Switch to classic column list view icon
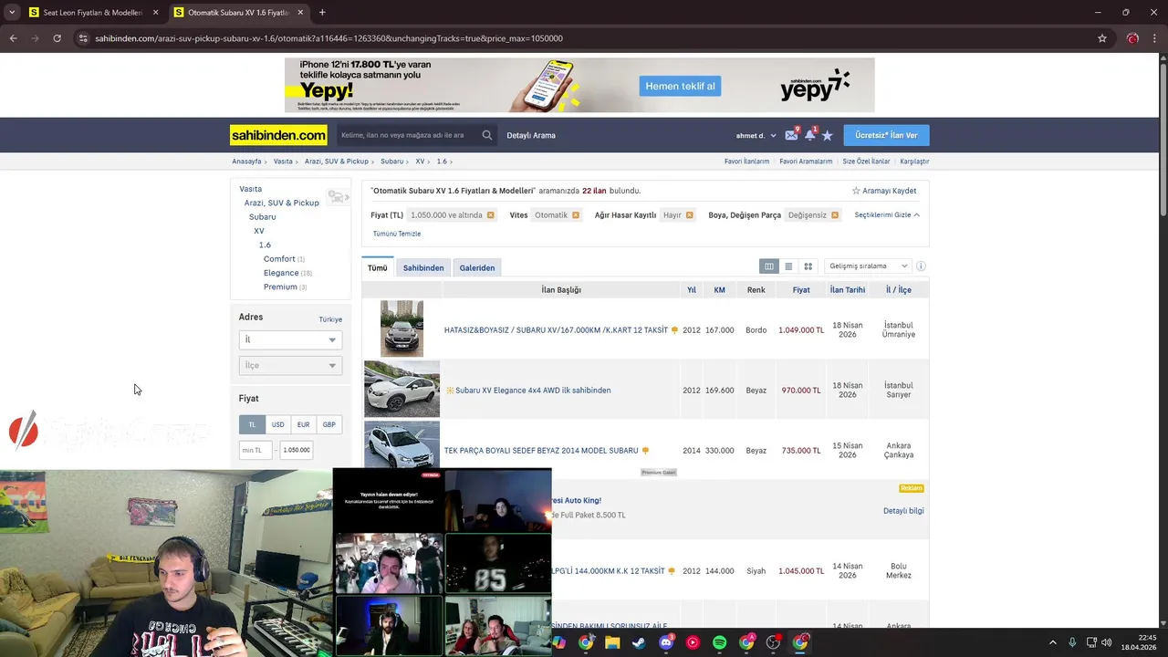This screenshot has height=657, width=1168. 769,266
